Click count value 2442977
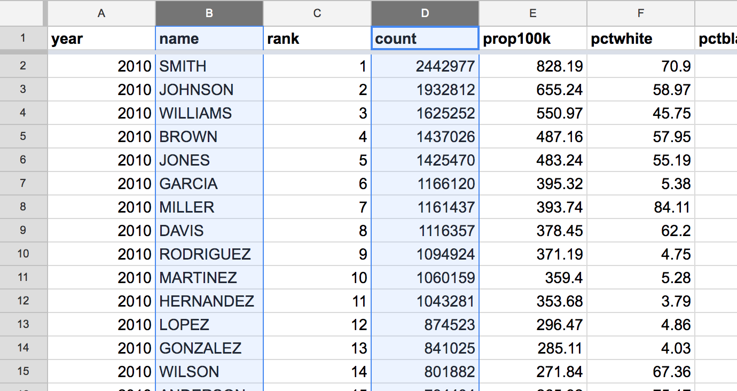The height and width of the screenshot is (391, 737). coord(425,66)
